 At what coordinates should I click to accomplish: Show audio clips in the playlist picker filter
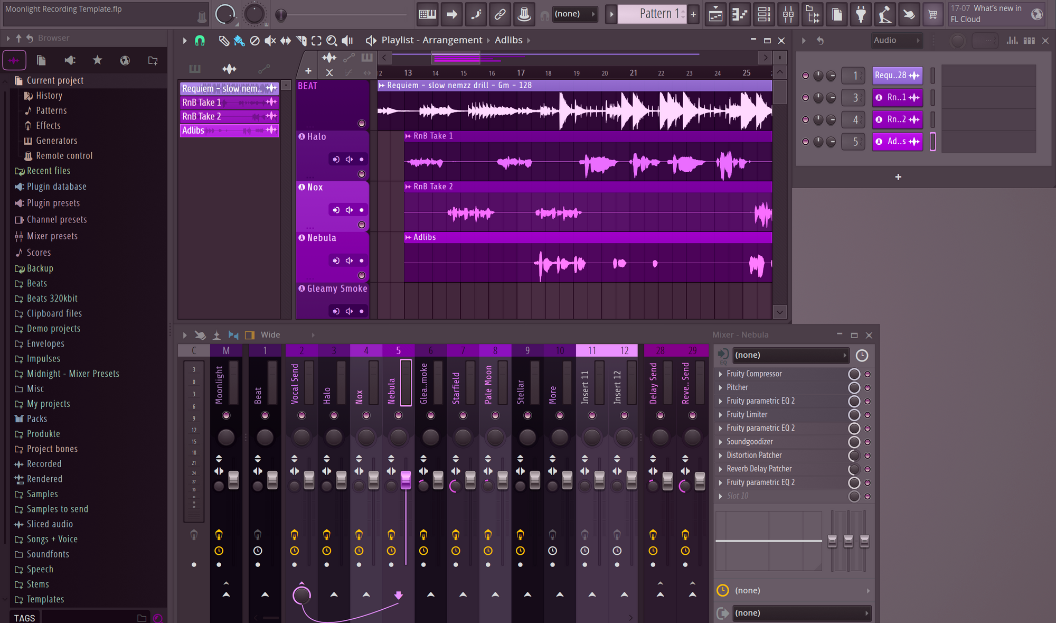point(229,69)
